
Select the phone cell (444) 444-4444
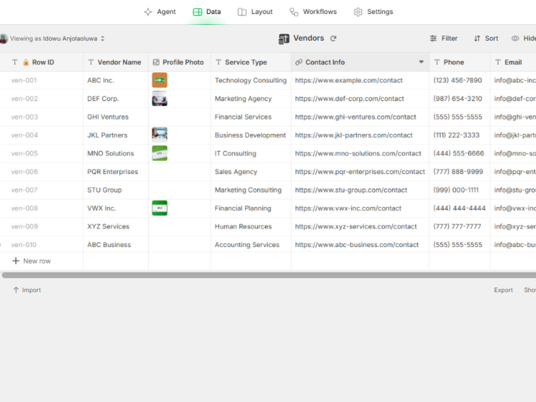click(460, 208)
